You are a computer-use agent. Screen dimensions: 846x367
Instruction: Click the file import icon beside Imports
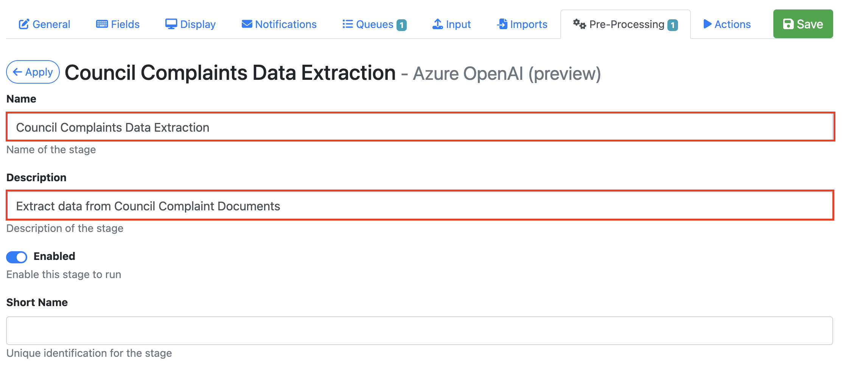[x=502, y=24]
